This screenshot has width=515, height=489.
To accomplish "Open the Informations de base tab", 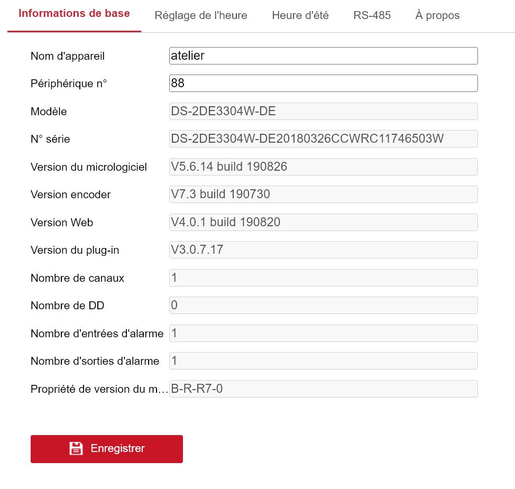I will (74, 14).
